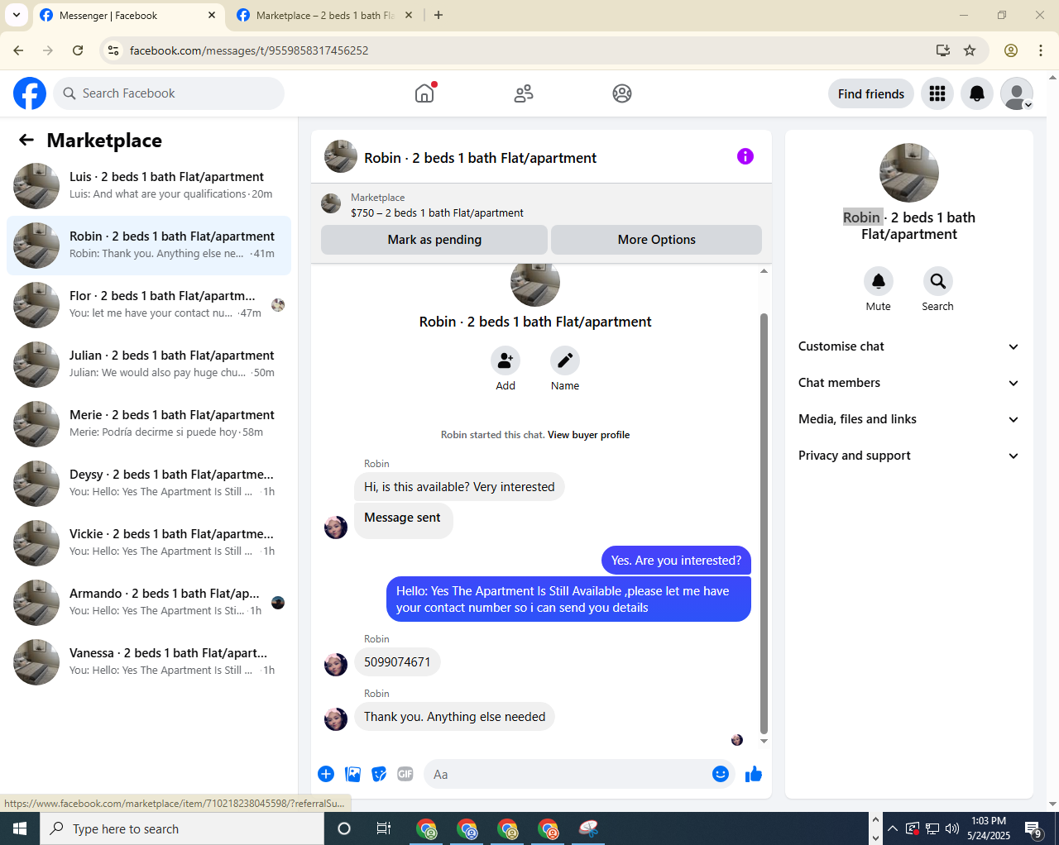Open Merie apartment conversation
The image size is (1059, 845).
tap(149, 424)
